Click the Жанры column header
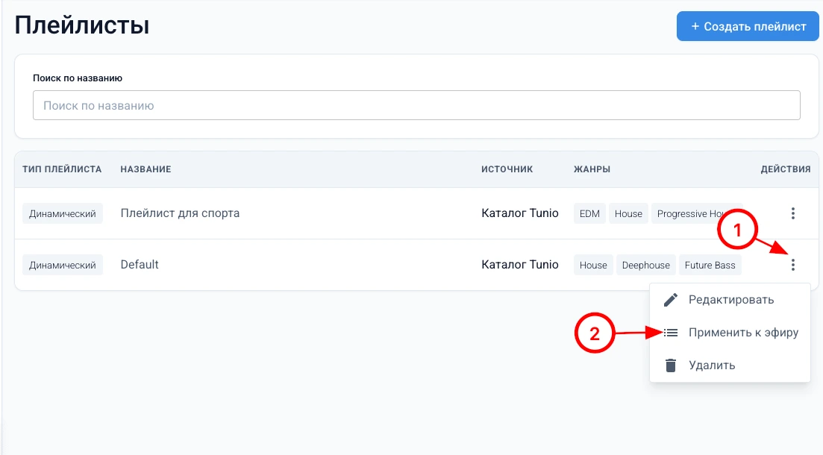The image size is (823, 455). tap(592, 169)
